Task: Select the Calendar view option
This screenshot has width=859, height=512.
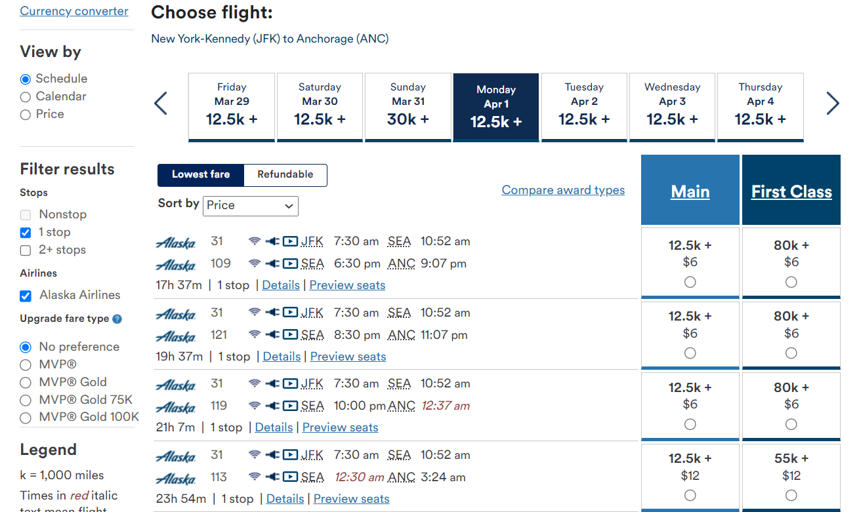Action: [24, 96]
